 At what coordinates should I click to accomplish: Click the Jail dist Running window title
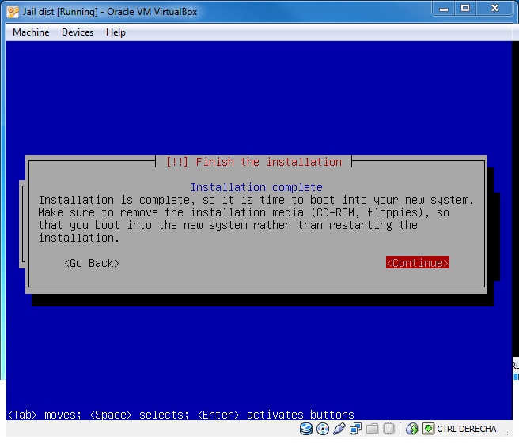coord(110,12)
